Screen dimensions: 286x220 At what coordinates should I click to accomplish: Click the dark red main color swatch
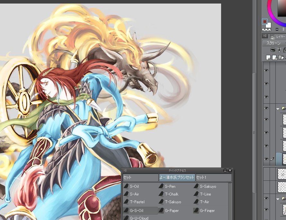(x=265, y=22)
